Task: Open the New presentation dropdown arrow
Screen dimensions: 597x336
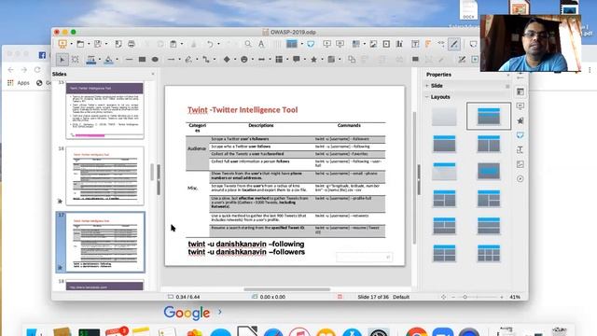Action: (x=71, y=44)
